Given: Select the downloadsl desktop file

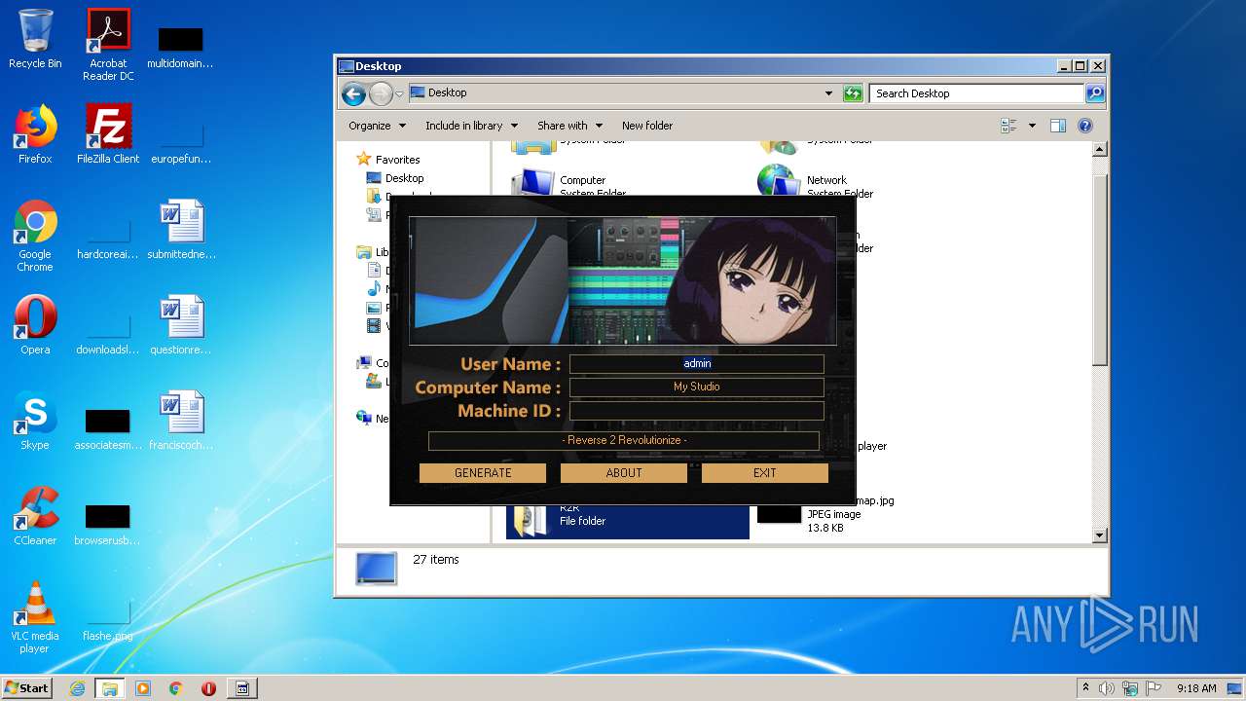Looking at the screenshot, I should pyautogui.click(x=108, y=333).
